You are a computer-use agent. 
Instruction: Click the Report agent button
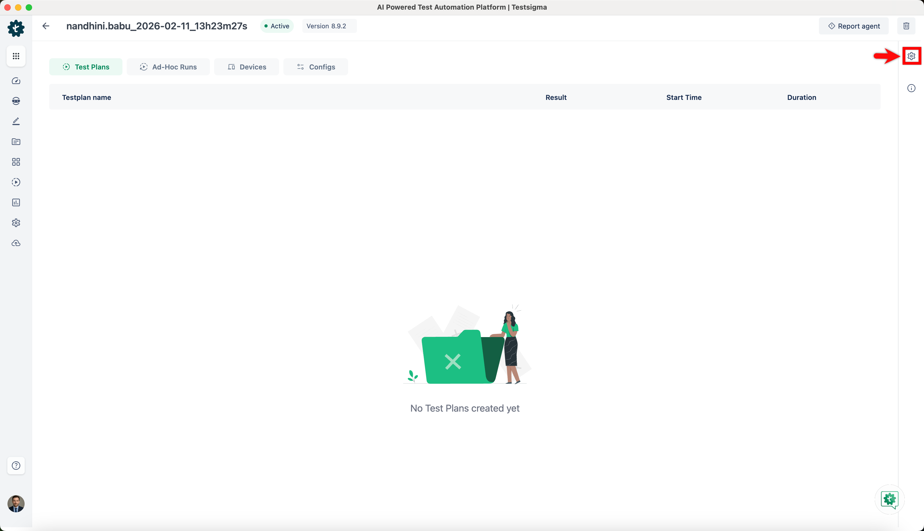pos(854,26)
